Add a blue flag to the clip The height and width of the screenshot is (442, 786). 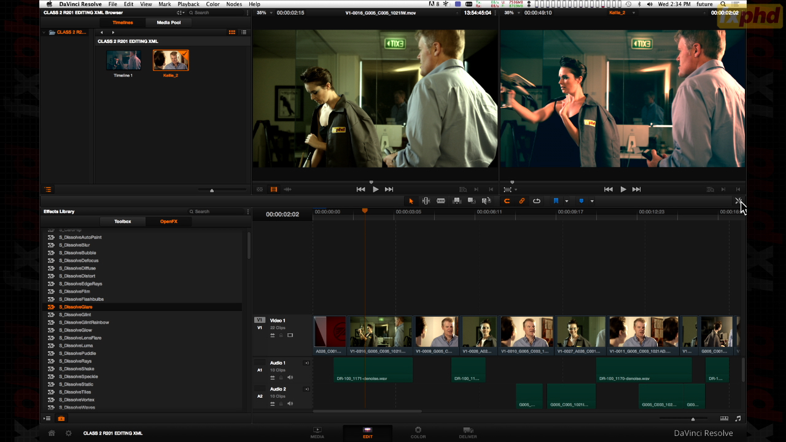(556, 201)
